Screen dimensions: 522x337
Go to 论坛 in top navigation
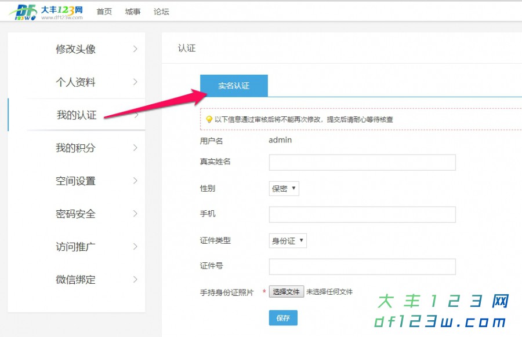[x=161, y=12]
